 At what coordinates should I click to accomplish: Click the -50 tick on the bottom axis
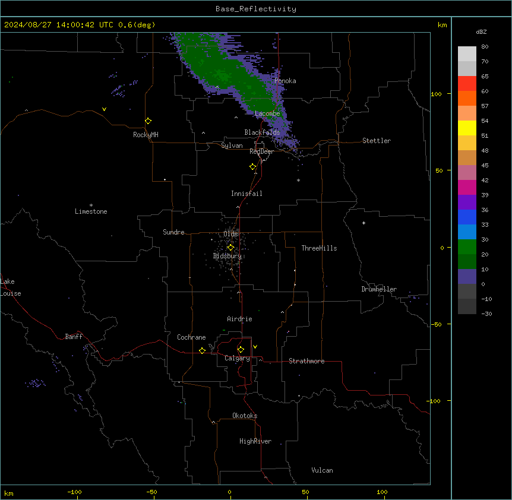click(x=151, y=492)
